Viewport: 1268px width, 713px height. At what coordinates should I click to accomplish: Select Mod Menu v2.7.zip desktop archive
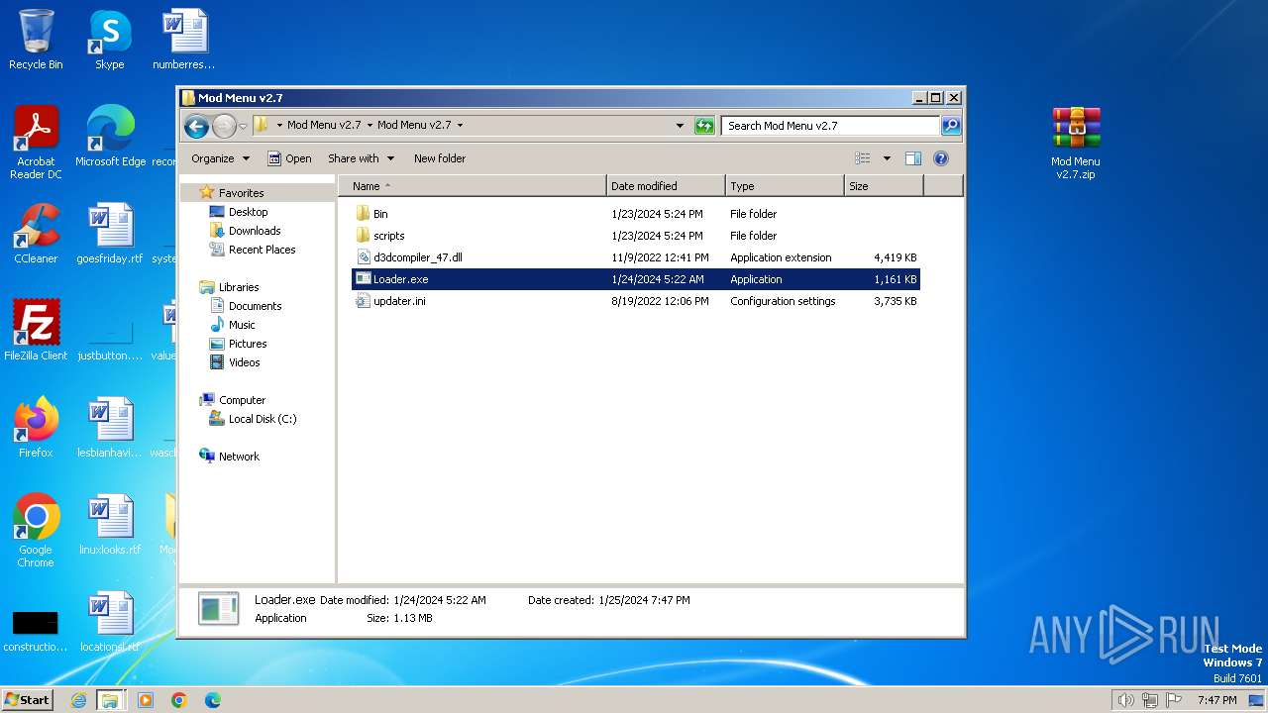pos(1076,142)
